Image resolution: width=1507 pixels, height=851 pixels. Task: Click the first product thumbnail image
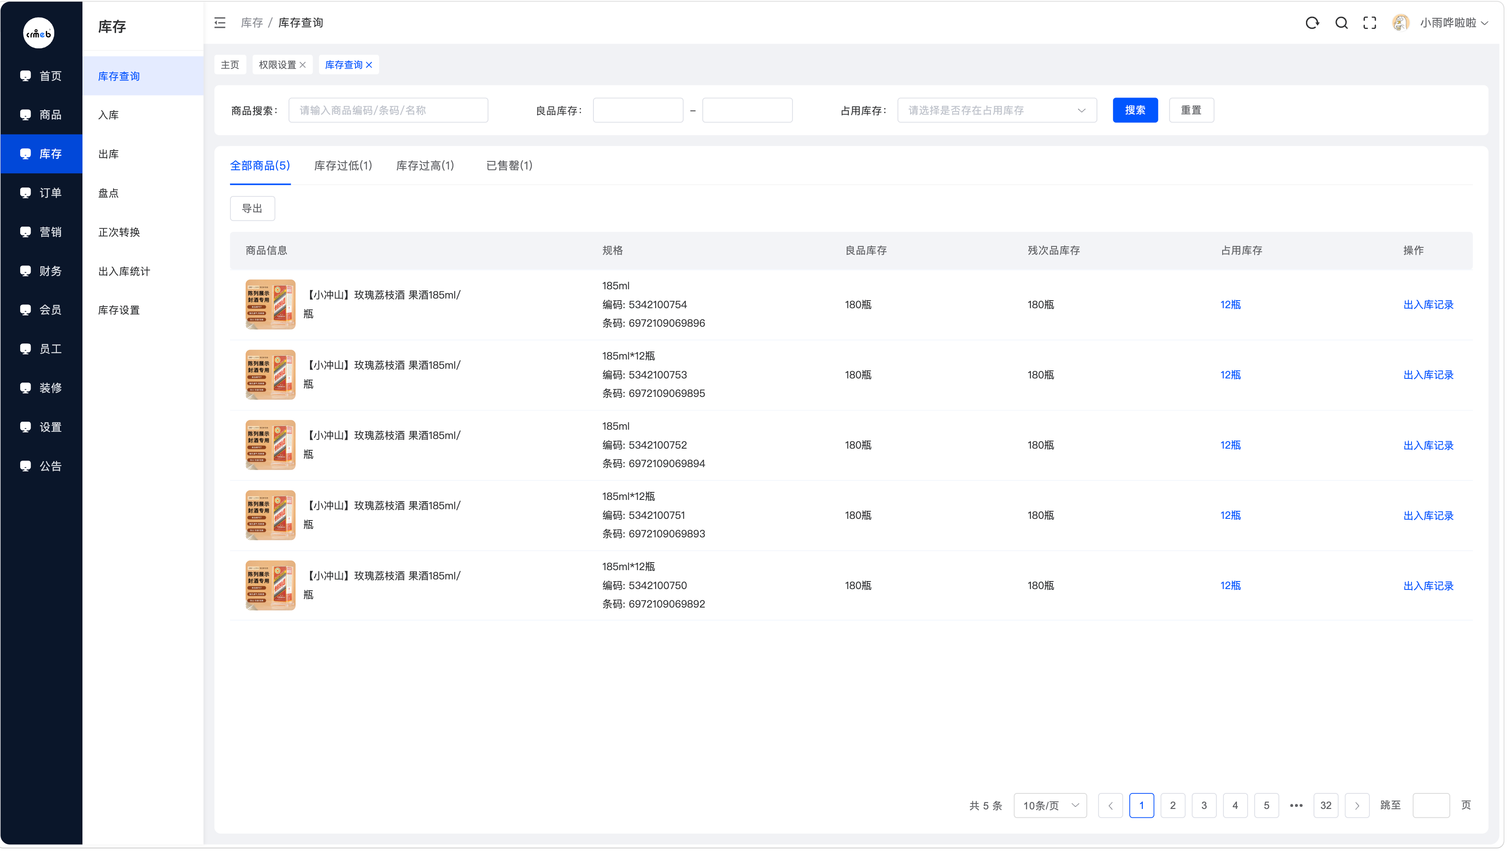pos(270,305)
